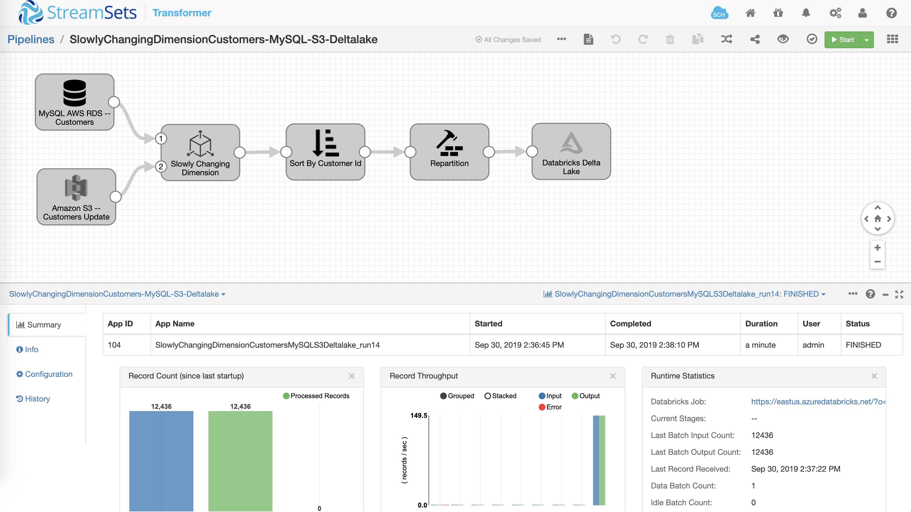Viewport: 911px width, 512px height.
Task: Go to the Home icon
Action: [750, 13]
